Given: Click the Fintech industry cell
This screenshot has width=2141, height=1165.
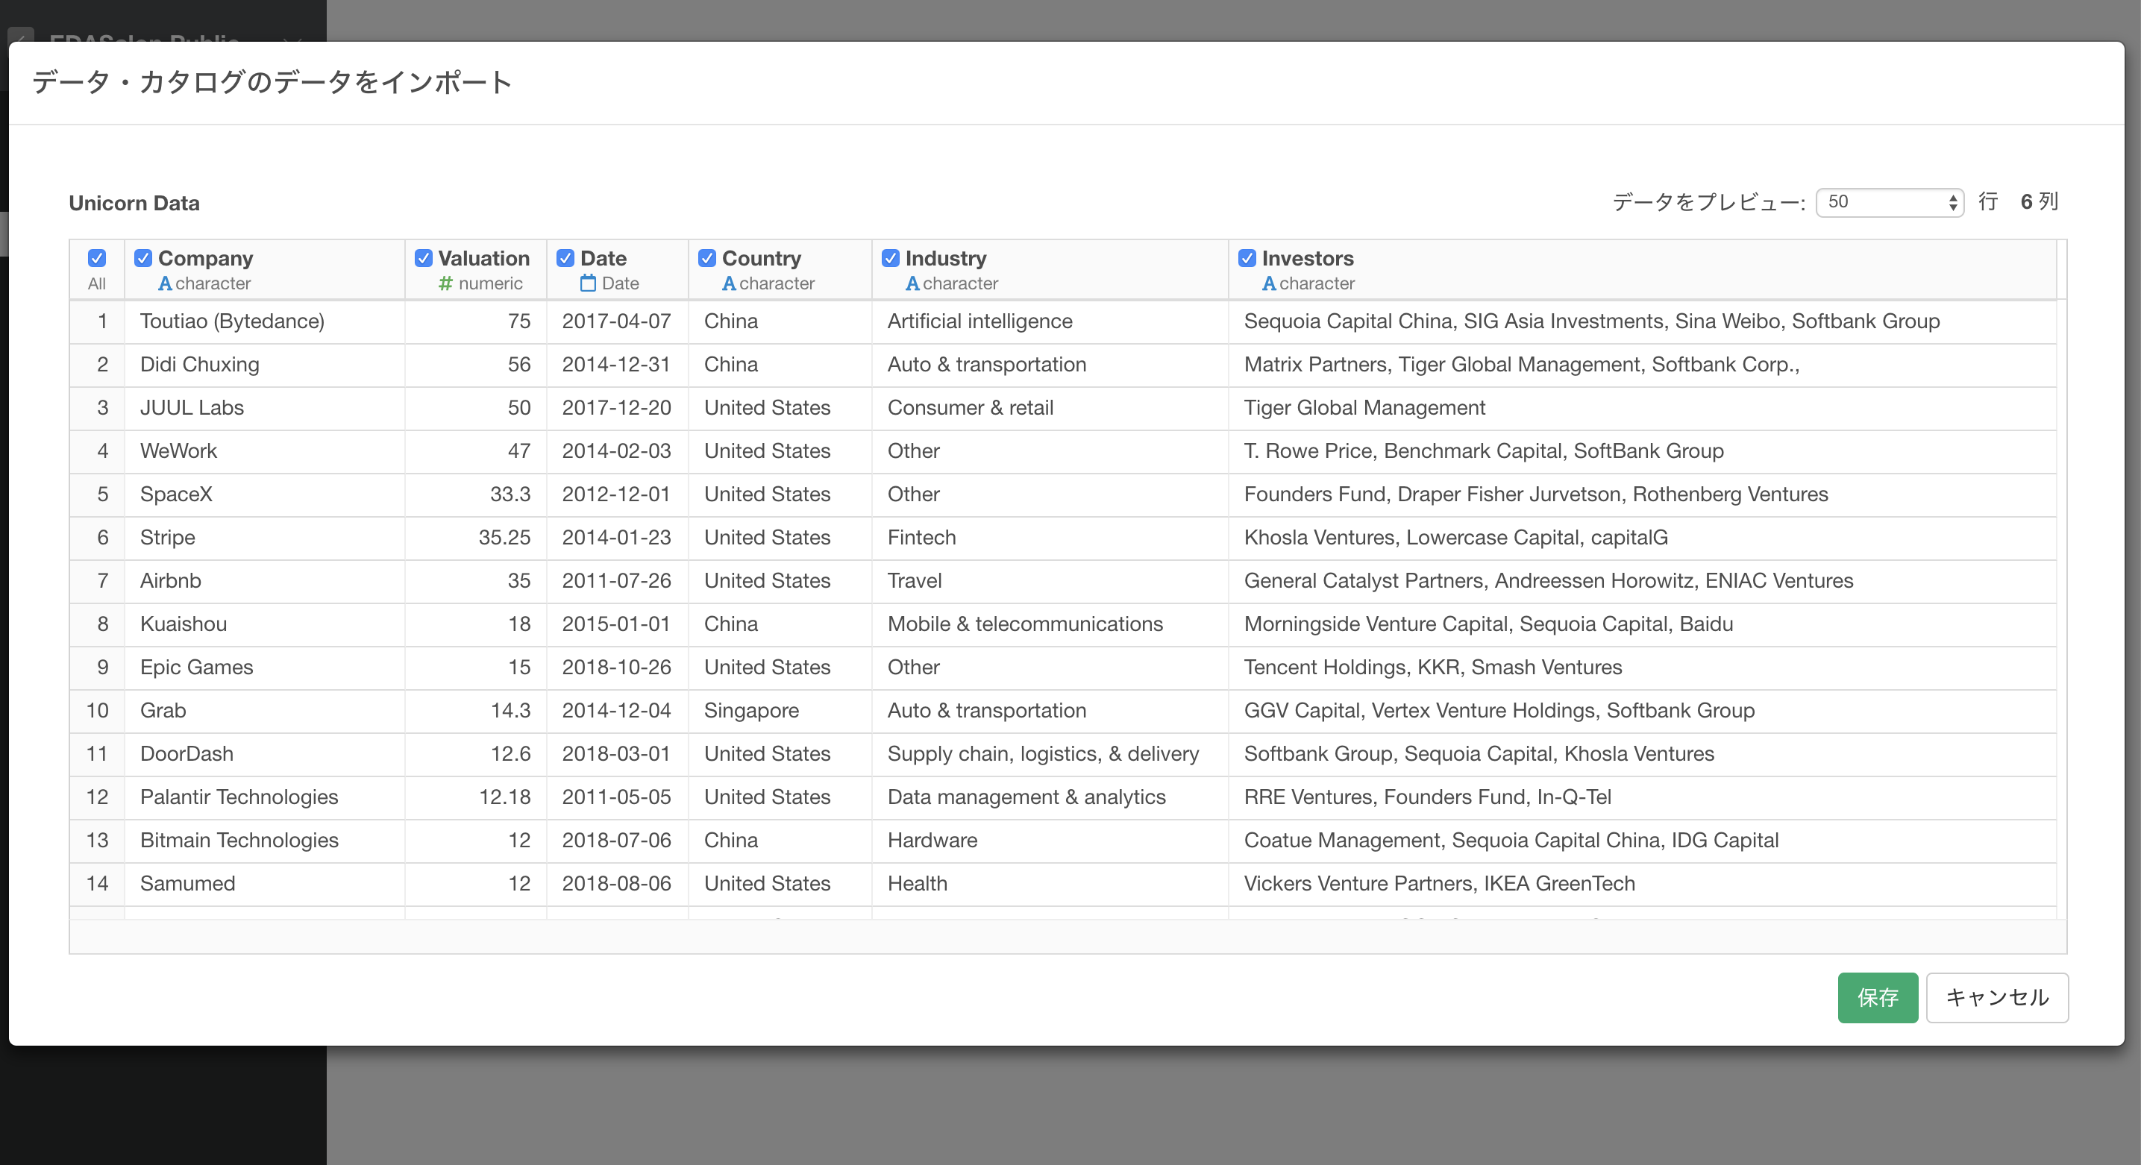Looking at the screenshot, I should click(1050, 538).
